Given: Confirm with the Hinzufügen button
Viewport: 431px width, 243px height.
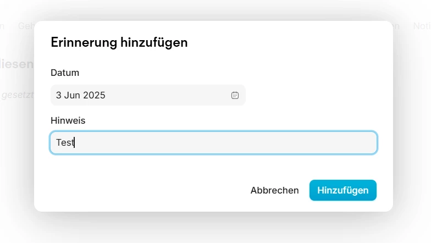Looking at the screenshot, I should pos(342,190).
